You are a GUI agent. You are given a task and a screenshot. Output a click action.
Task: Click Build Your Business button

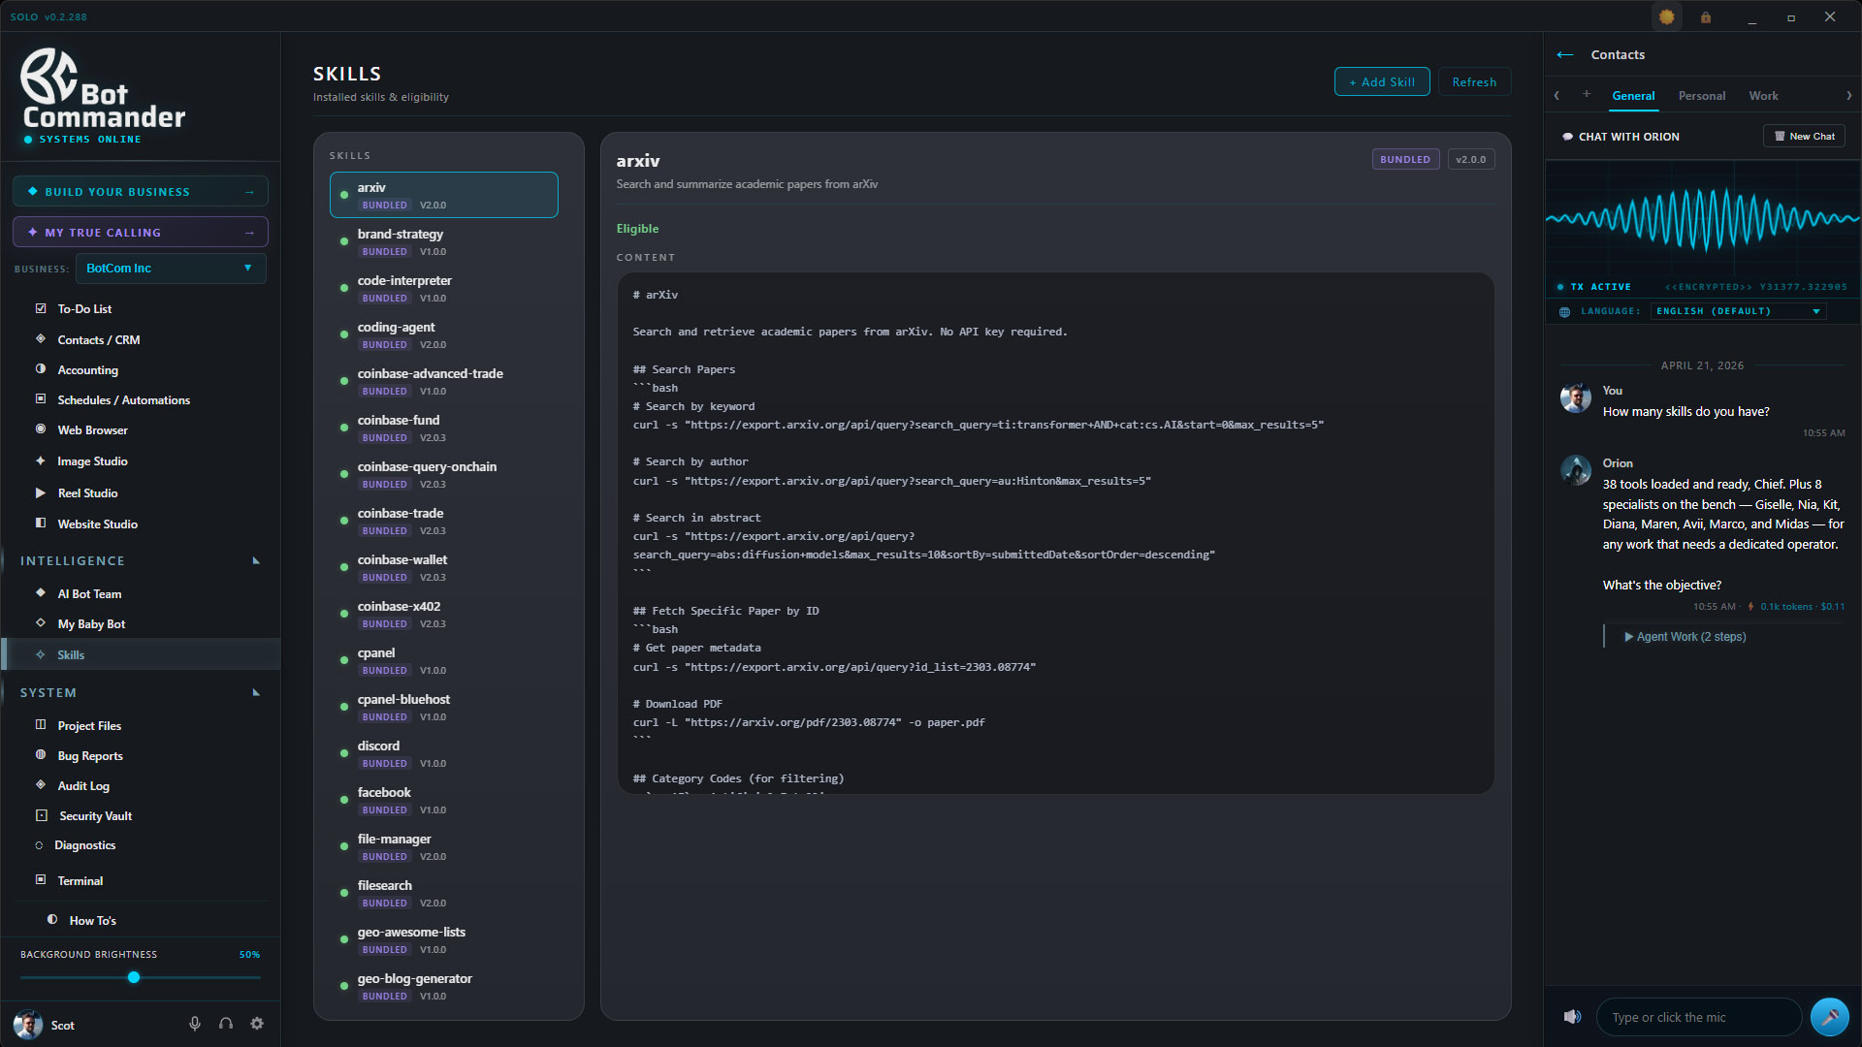[x=141, y=192]
